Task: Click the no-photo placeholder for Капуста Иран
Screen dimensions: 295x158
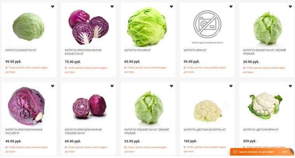Action: coord(207,27)
